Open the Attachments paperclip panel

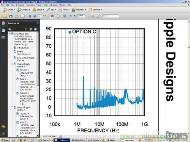[x=3, y=134]
